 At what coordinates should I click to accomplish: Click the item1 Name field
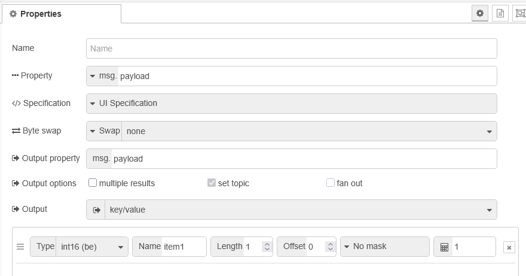click(183, 247)
